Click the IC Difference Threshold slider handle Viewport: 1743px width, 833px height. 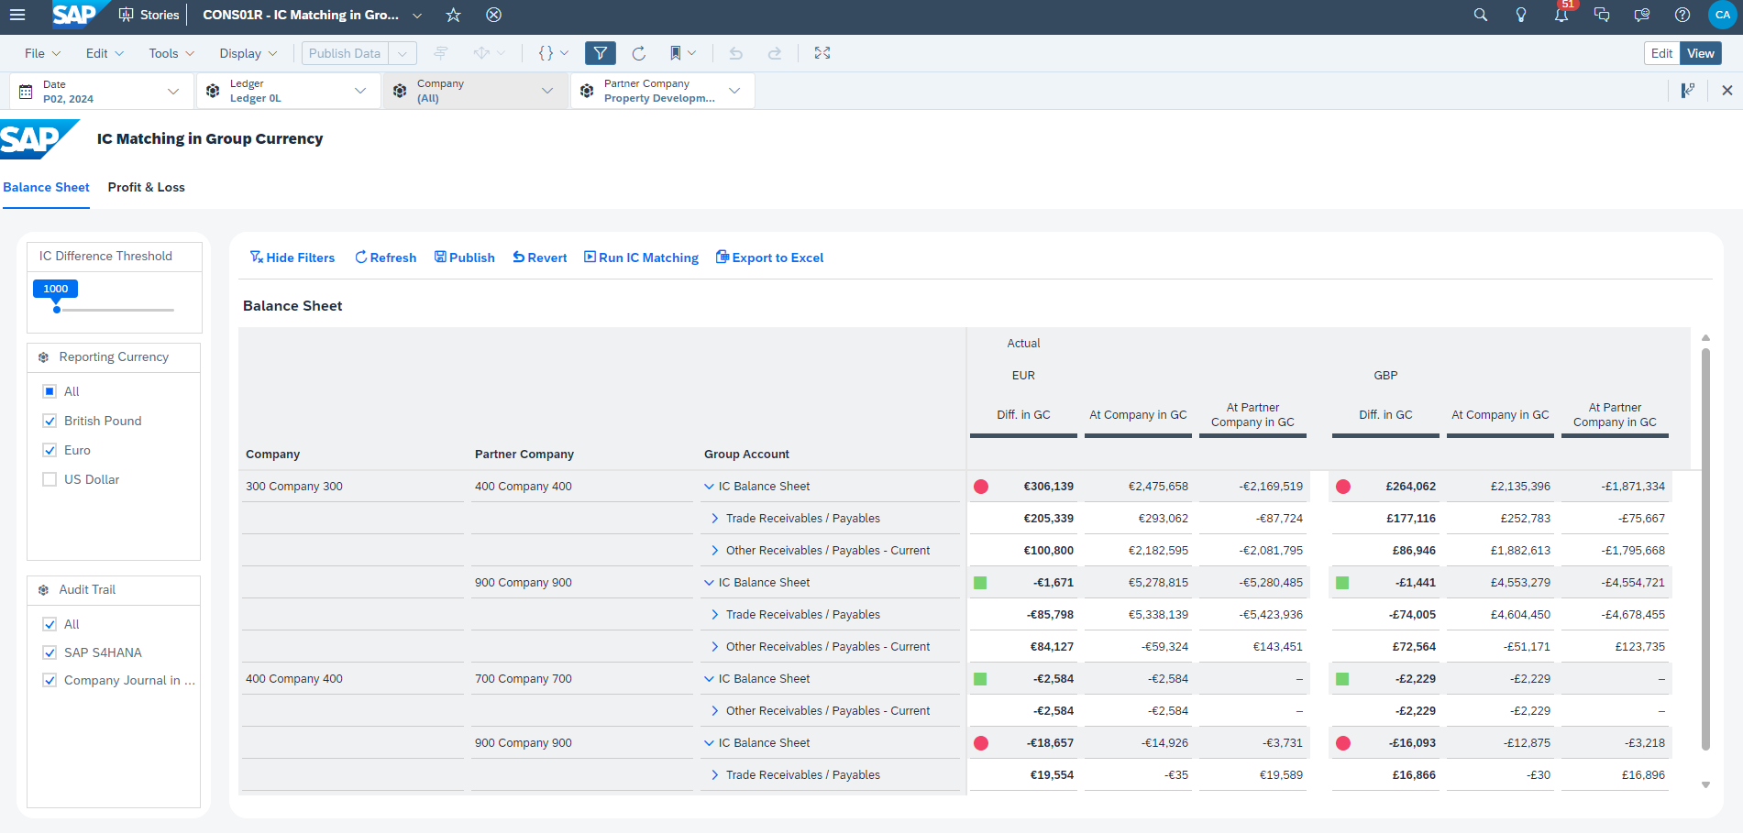[57, 310]
